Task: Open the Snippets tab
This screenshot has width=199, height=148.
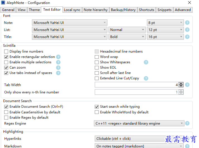Action: (x=164, y=10)
